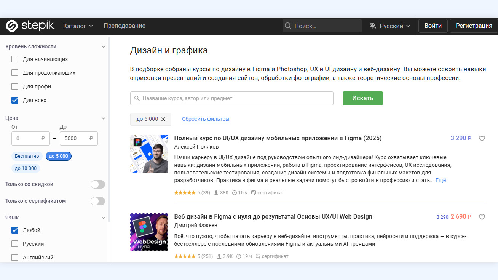Click the "Сбросить фильтры" link
Image resolution: width=498 pixels, height=280 pixels.
pyautogui.click(x=206, y=119)
